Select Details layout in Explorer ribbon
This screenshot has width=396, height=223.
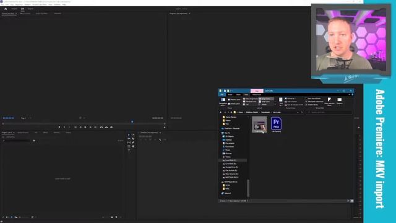[262, 105]
